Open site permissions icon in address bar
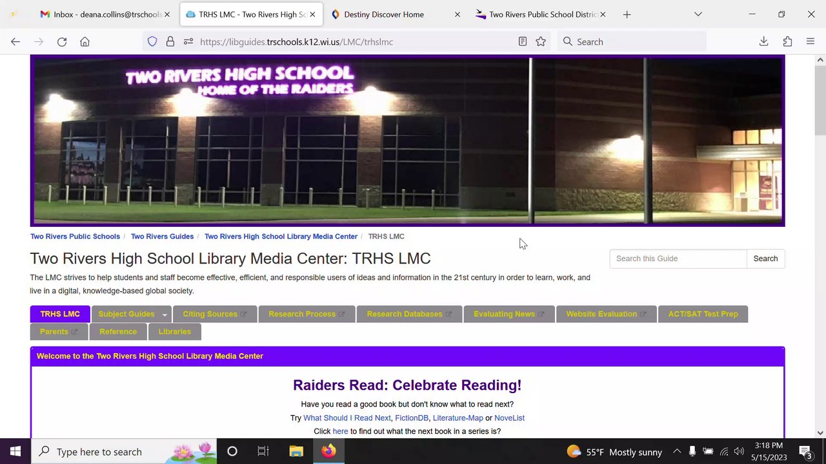Image resolution: width=826 pixels, height=464 pixels. point(188,42)
